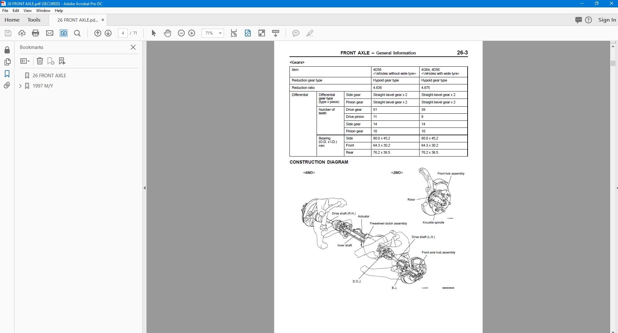The height and width of the screenshot is (333, 618).
Task: Select the highlight text pen tool
Action: click(310, 33)
